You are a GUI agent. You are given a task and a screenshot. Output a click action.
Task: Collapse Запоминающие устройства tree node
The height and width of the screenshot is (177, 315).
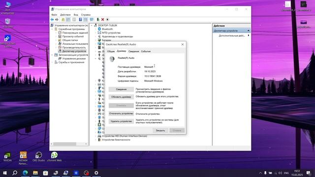click(x=52, y=55)
